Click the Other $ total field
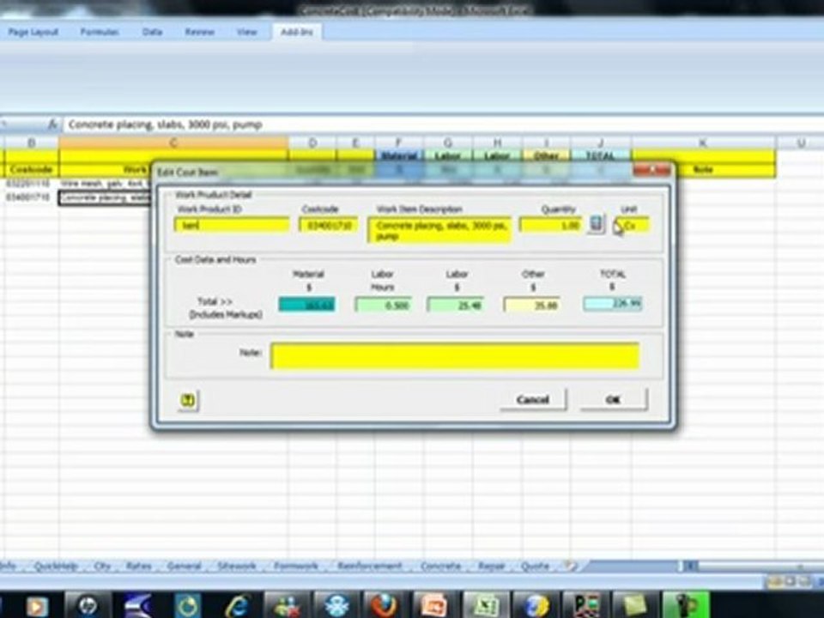The width and height of the screenshot is (824, 618). [x=531, y=304]
